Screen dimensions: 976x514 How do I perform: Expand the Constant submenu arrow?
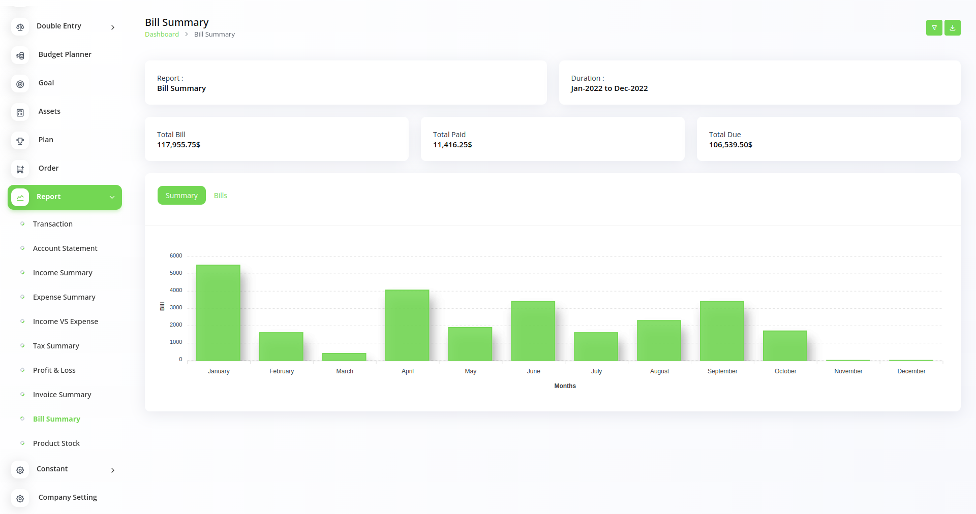(x=113, y=470)
